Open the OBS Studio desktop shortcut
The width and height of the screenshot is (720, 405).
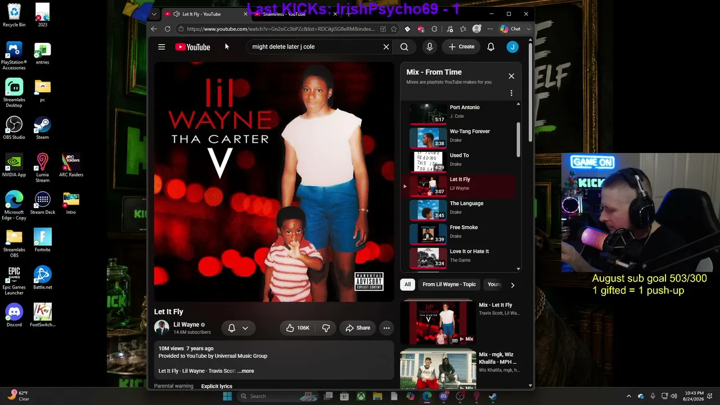pos(14,128)
